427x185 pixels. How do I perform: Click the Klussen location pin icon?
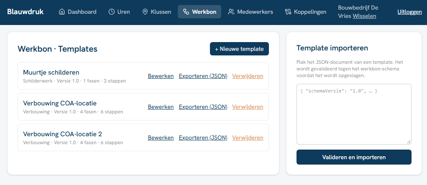point(145,12)
